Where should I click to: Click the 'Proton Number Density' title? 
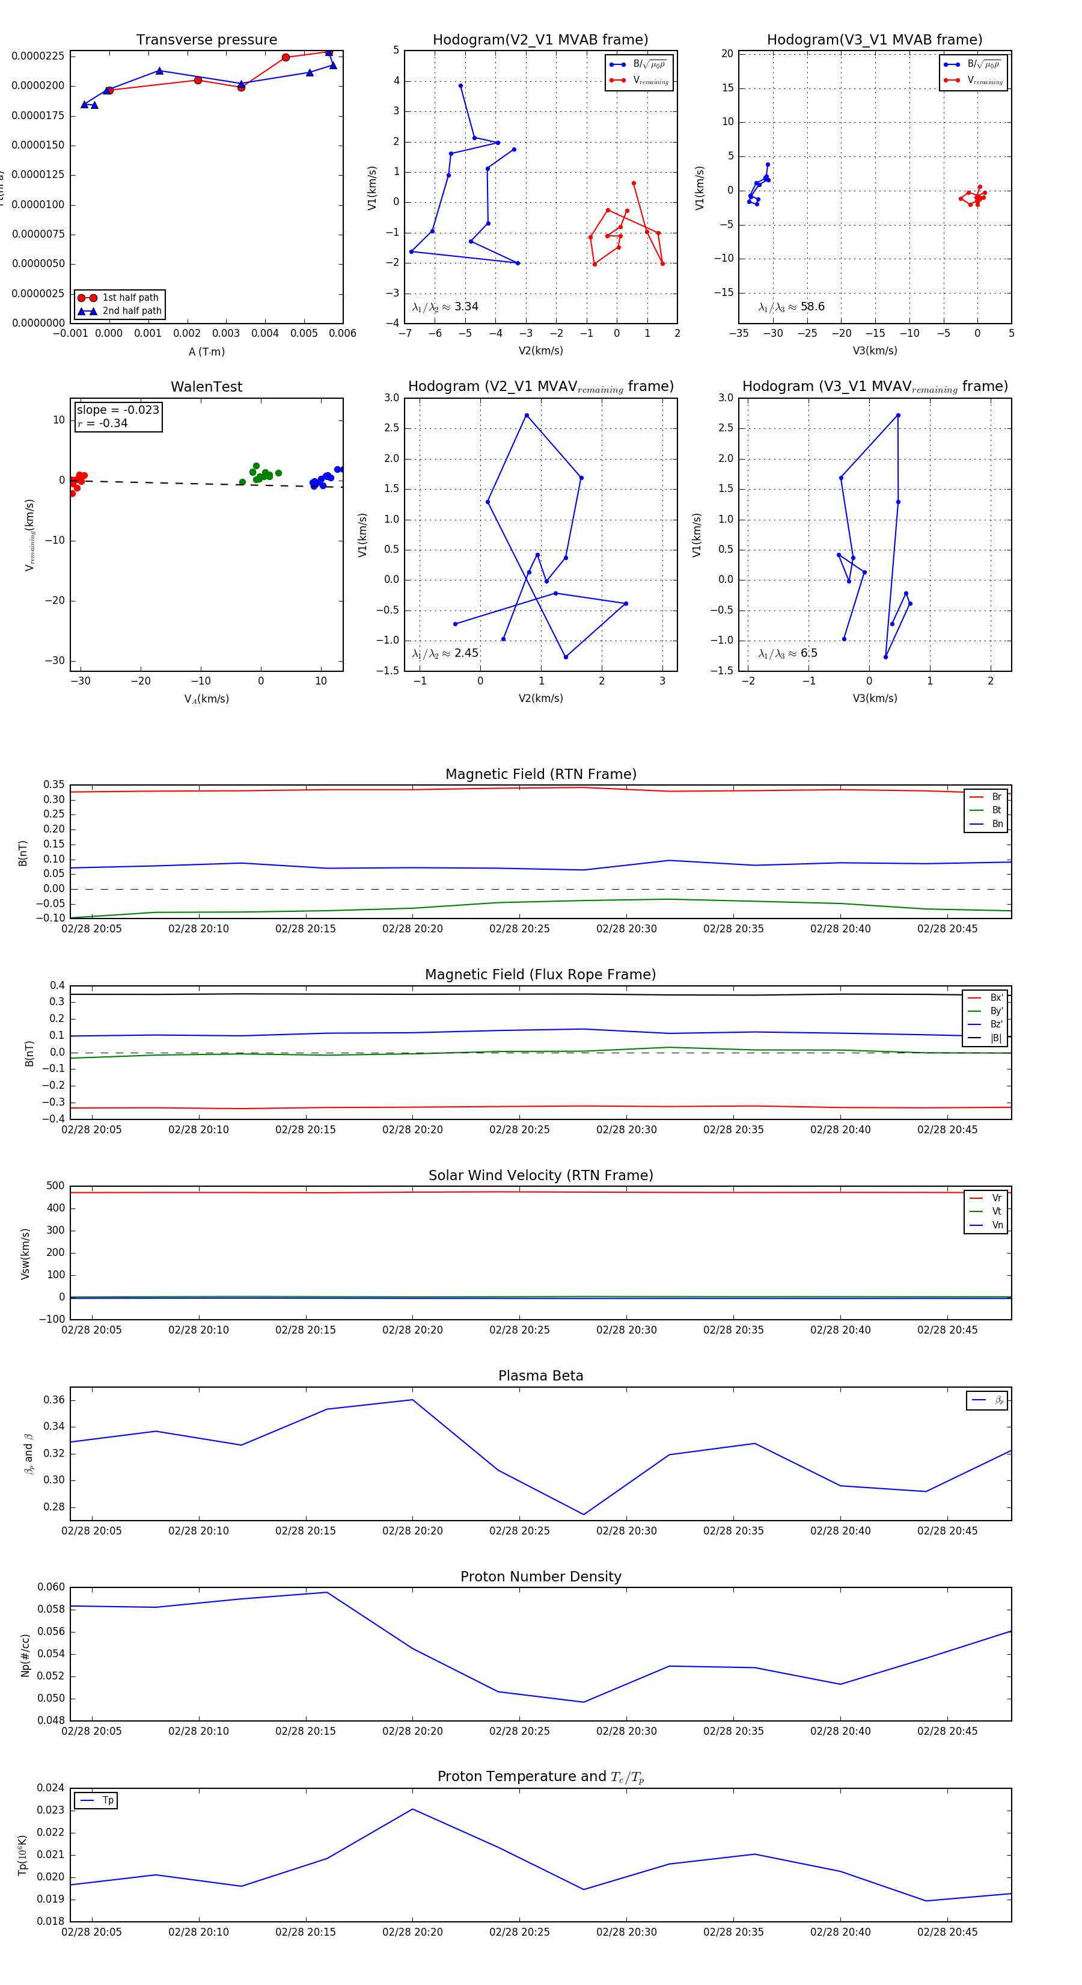click(x=540, y=1577)
